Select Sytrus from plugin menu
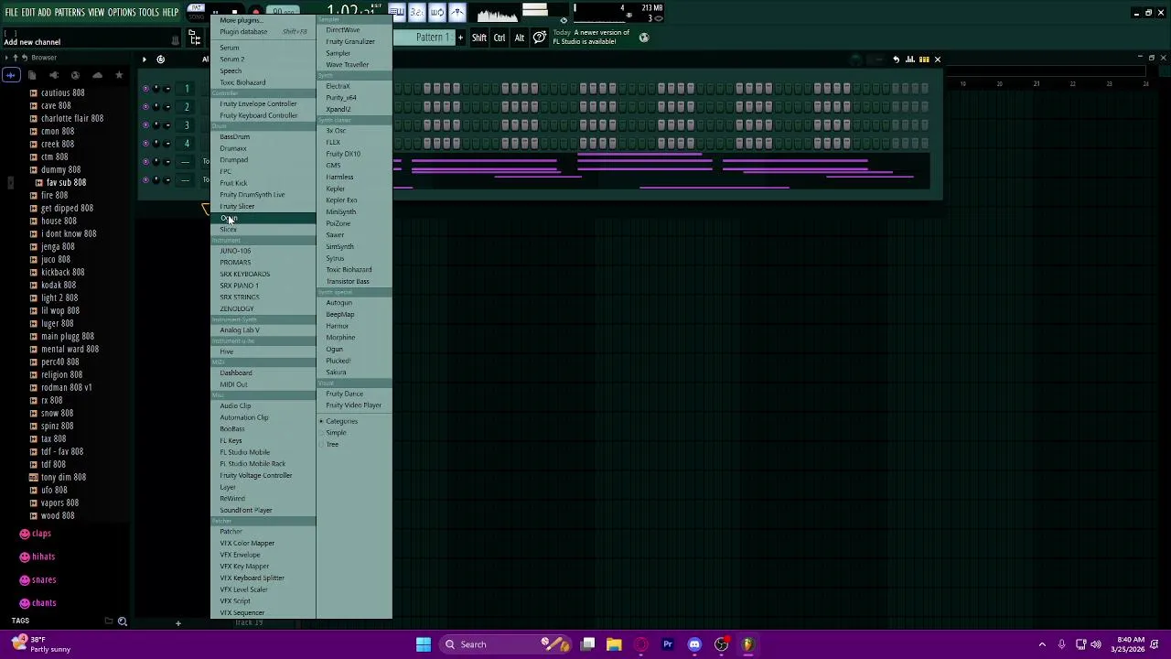The width and height of the screenshot is (1171, 659). coord(335,258)
